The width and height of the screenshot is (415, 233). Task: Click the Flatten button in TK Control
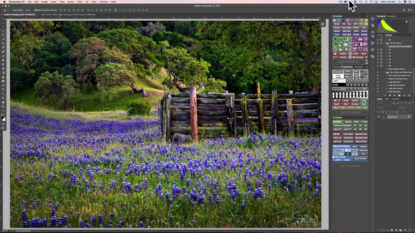356,28
